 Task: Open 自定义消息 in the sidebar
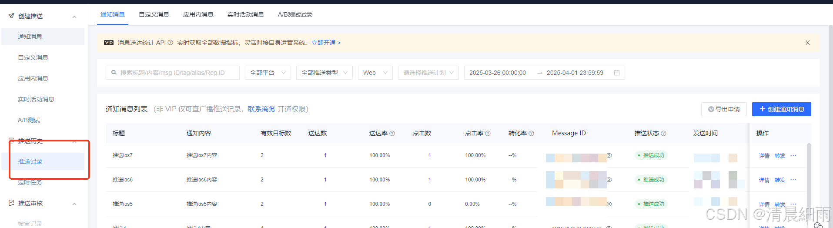point(33,57)
